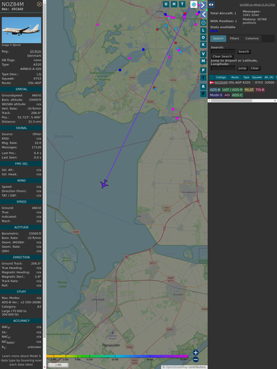Click the crosshair center-on-home icon
This screenshot has width=277, height=369.
click(x=204, y=23)
